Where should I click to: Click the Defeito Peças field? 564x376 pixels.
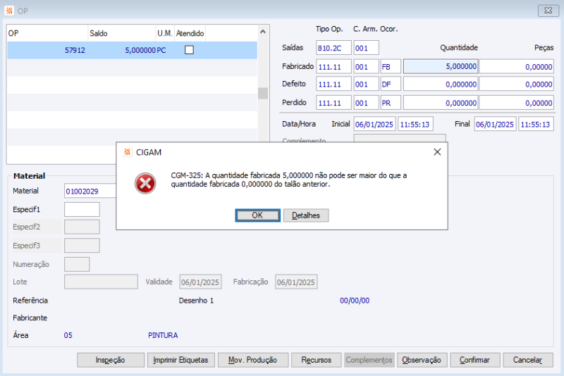tap(517, 84)
